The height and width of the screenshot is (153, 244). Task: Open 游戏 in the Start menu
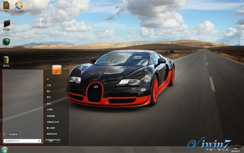49,103
